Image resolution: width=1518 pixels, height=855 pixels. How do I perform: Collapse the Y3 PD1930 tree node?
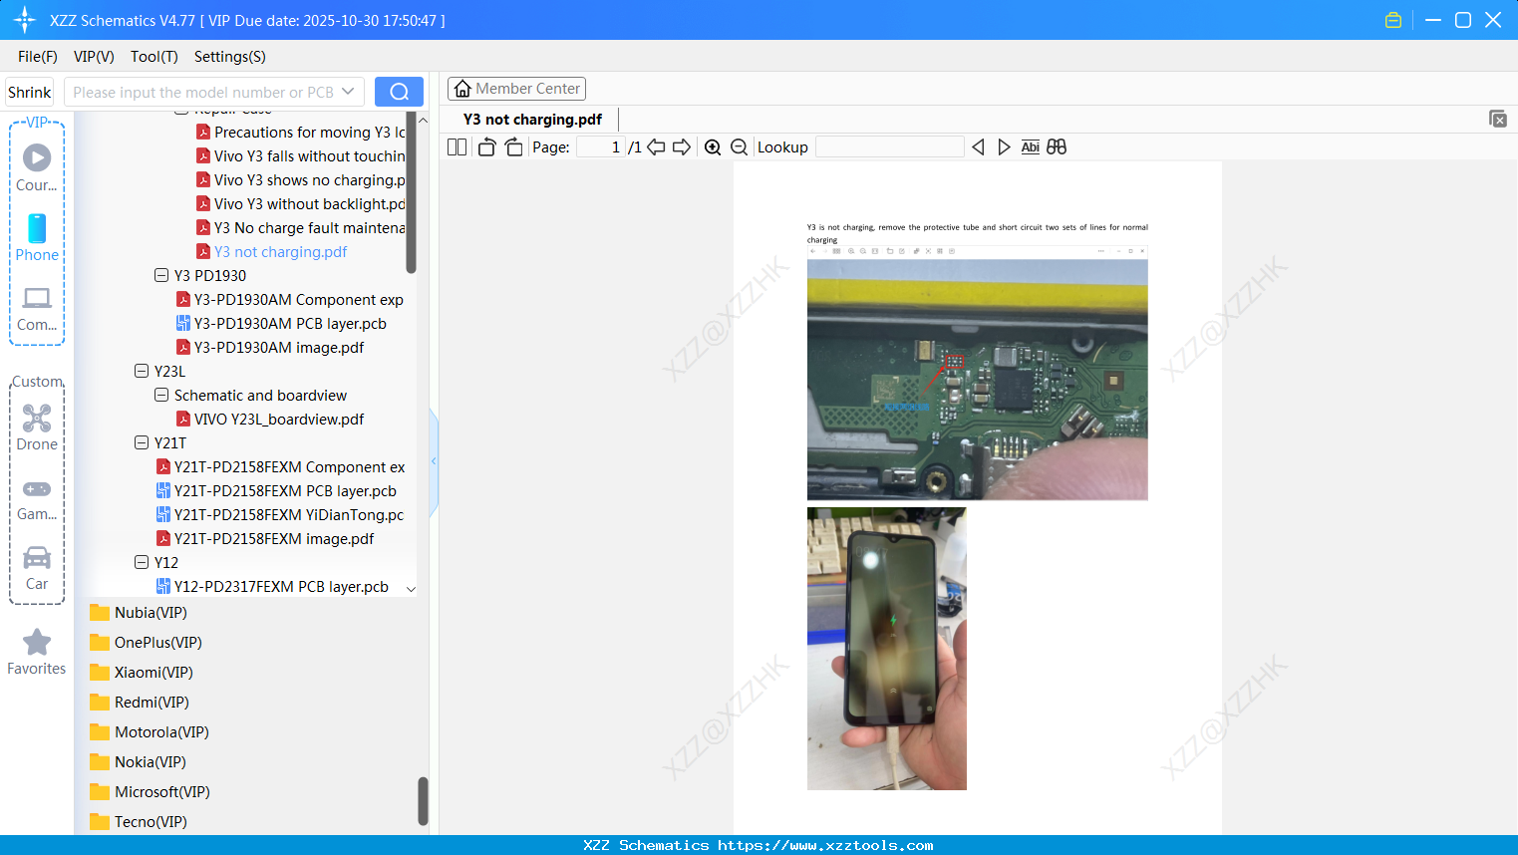[161, 275]
